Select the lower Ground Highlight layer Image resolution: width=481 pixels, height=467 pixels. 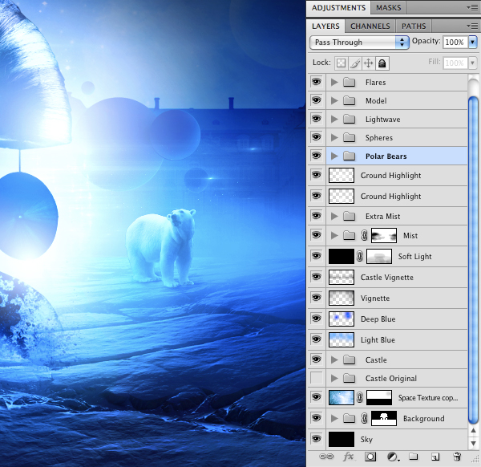click(x=396, y=197)
